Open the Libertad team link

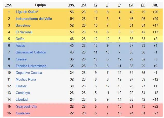[22, 99]
